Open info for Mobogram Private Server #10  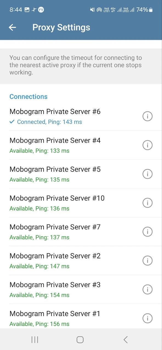[147, 203]
